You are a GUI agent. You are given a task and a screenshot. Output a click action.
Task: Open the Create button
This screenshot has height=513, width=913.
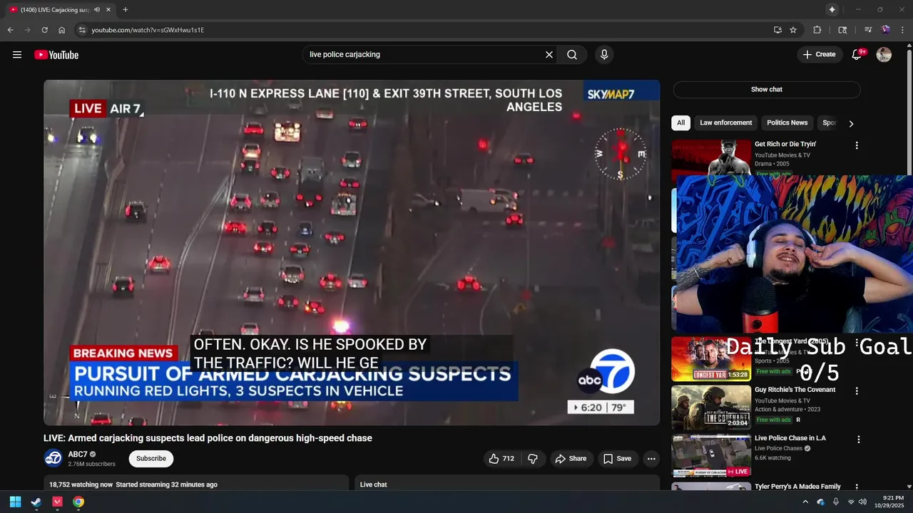click(x=818, y=55)
